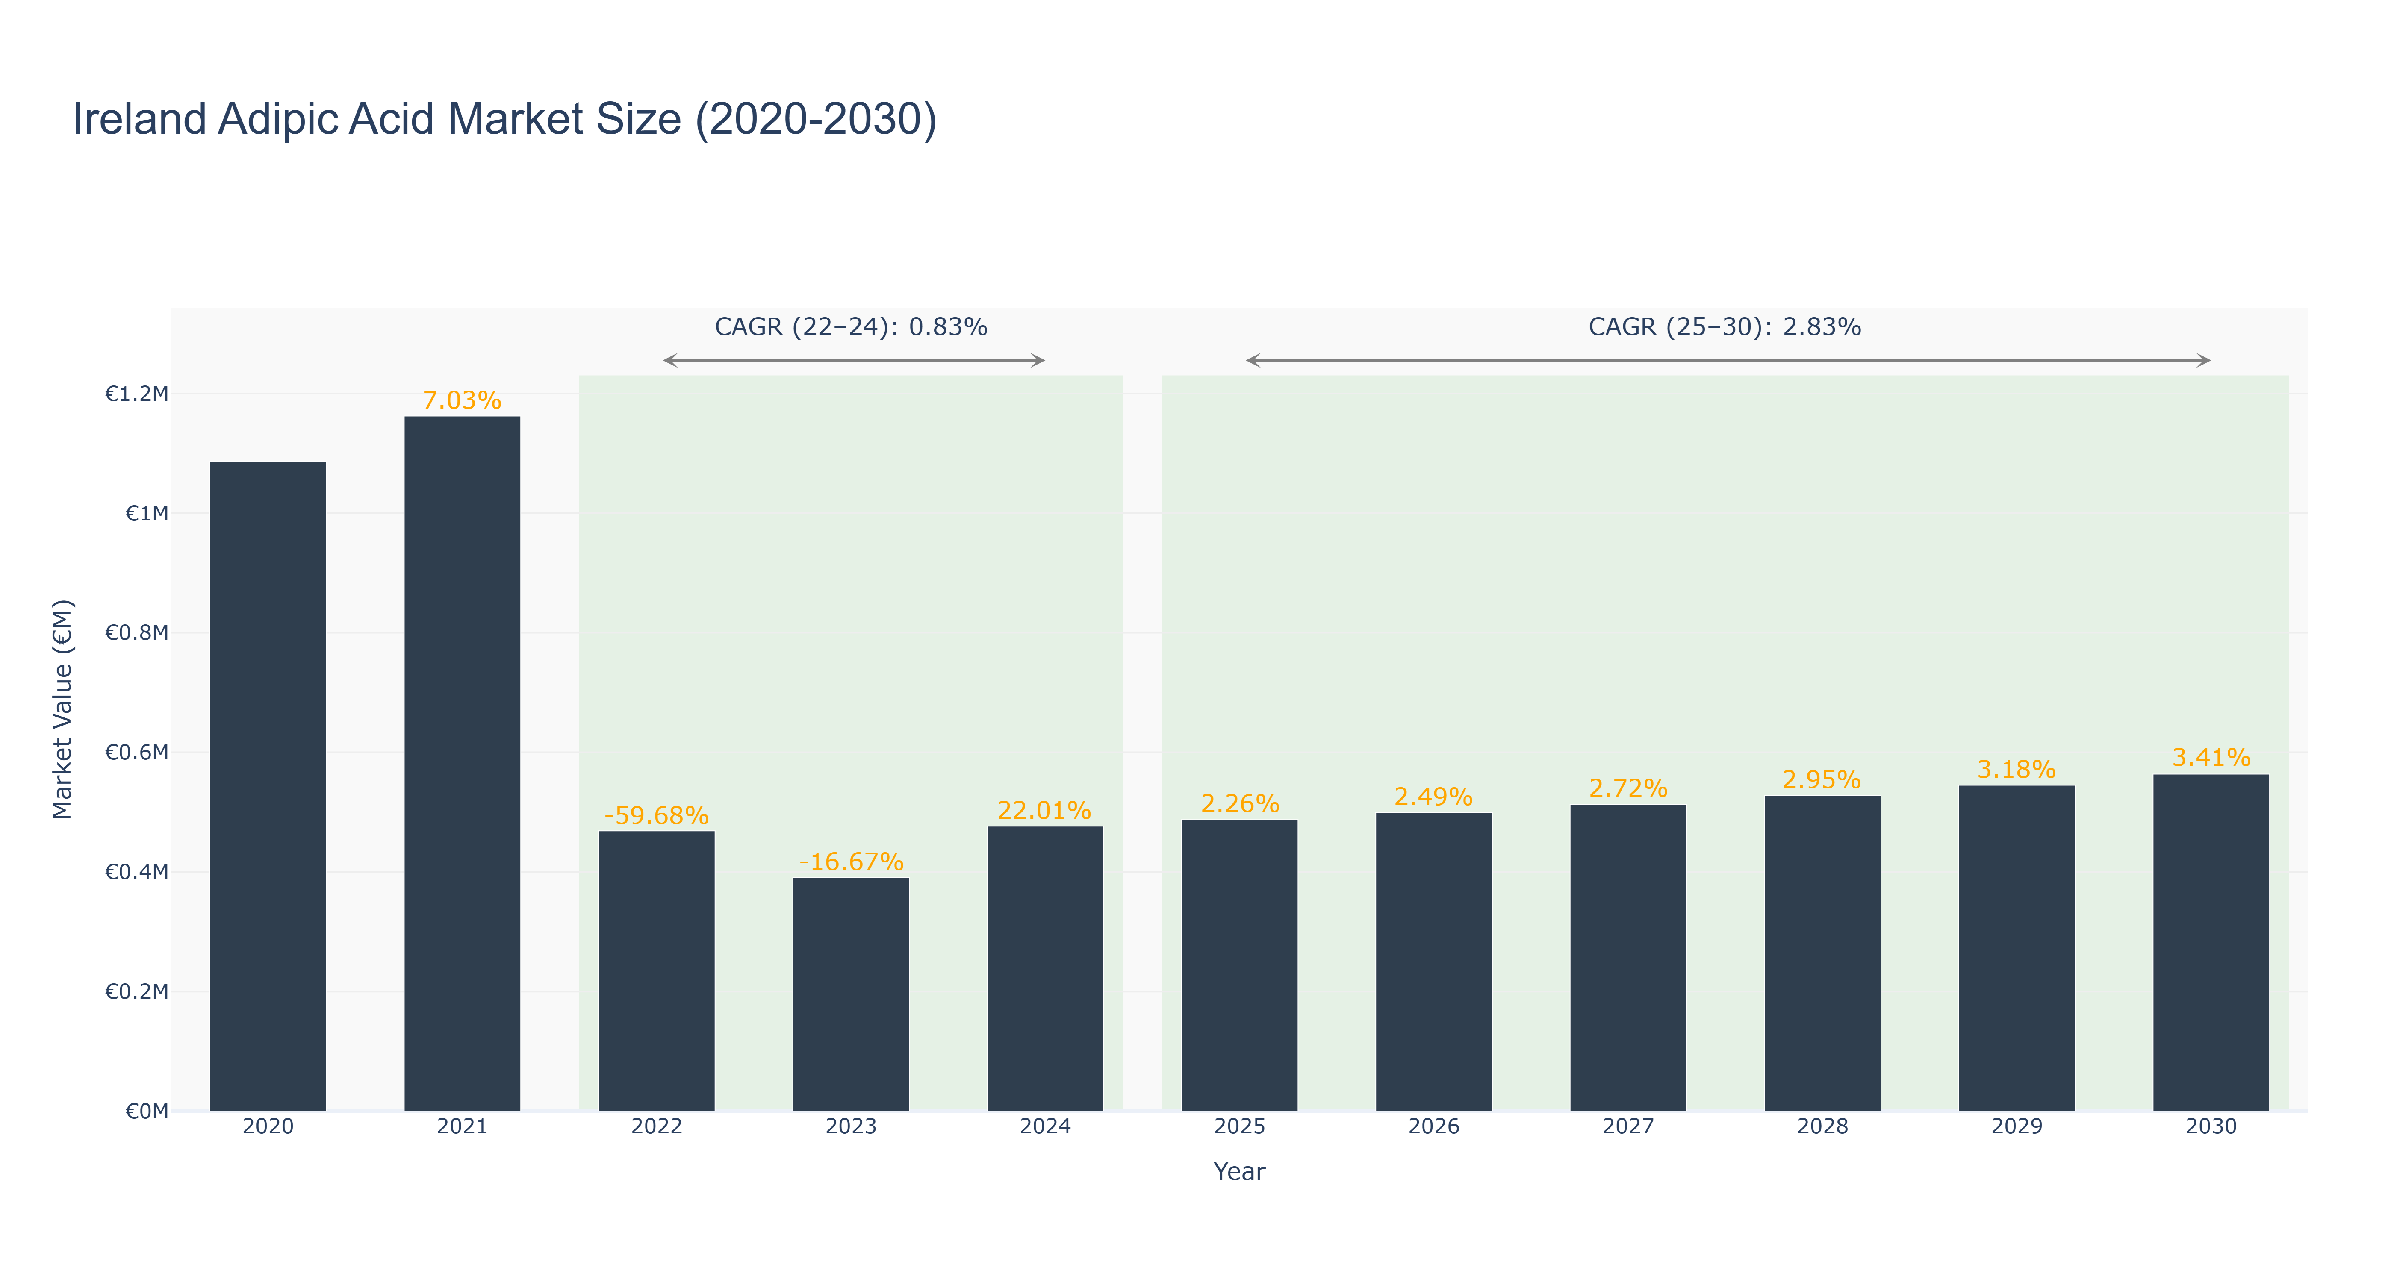The width and height of the screenshot is (2394, 1282).
Task: Select the 2022 bar
Action: point(656,971)
